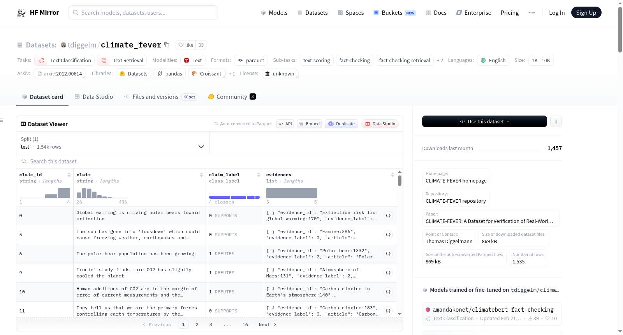The width and height of the screenshot is (623, 335).
Task: Click the Croissant library tag
Action: (x=207, y=74)
